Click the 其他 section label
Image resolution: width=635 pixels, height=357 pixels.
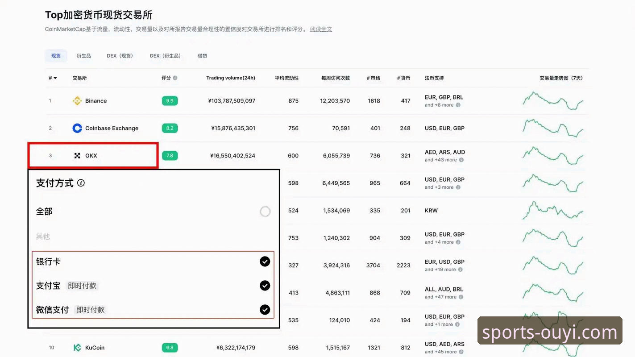(x=43, y=237)
